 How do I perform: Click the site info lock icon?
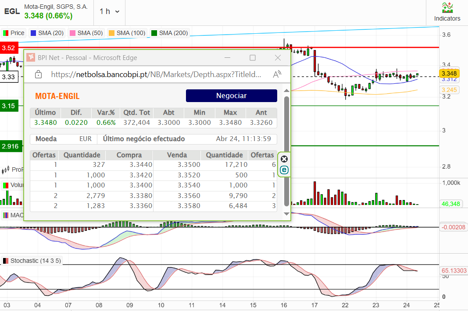[38, 74]
